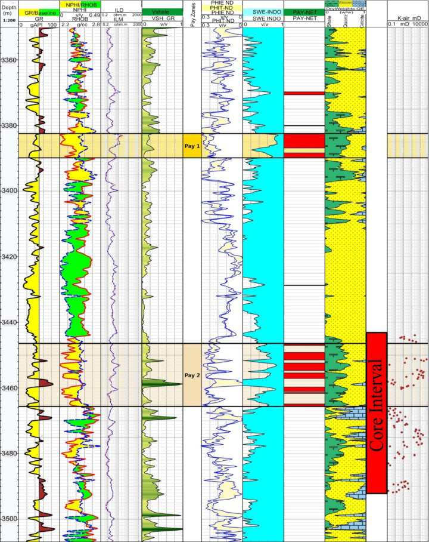Click the 3420 depth marker
The height and width of the screenshot is (542, 429).
9,257
